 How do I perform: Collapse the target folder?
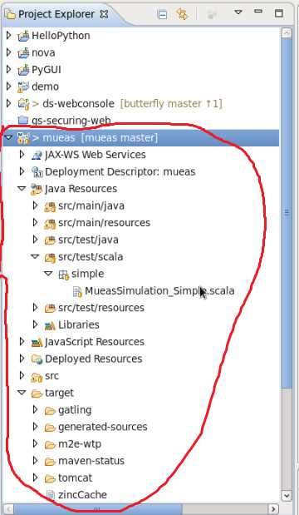pyautogui.click(x=22, y=393)
